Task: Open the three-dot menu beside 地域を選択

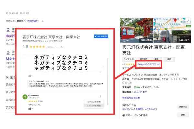Action: click(x=42, y=21)
